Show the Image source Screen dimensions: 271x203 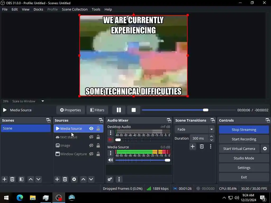pos(91,145)
